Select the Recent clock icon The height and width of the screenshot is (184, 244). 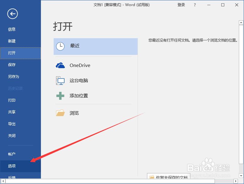pos(60,46)
